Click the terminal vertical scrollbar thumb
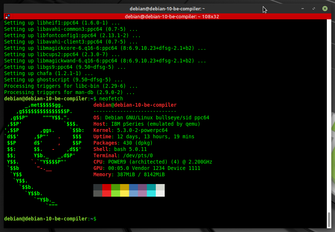335x232 pixels. 329,219
